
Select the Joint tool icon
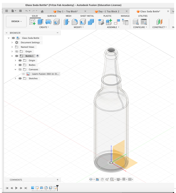click(x=117, y=22)
